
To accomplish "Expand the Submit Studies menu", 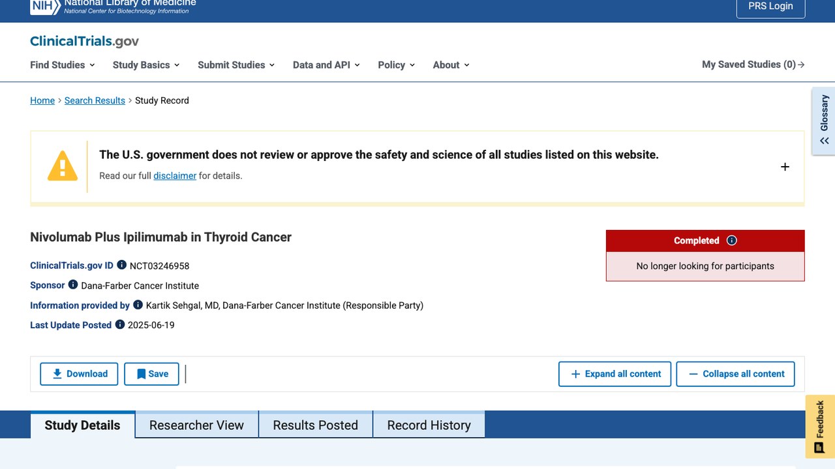I will click(236, 64).
